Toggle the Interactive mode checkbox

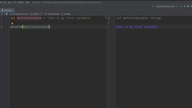click(46, 14)
